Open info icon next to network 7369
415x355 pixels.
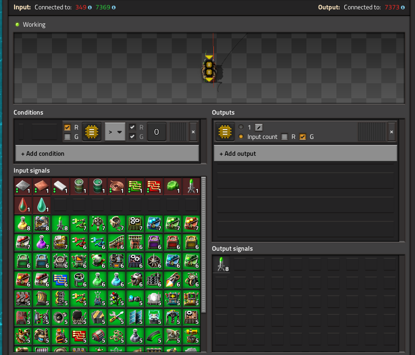(114, 7)
